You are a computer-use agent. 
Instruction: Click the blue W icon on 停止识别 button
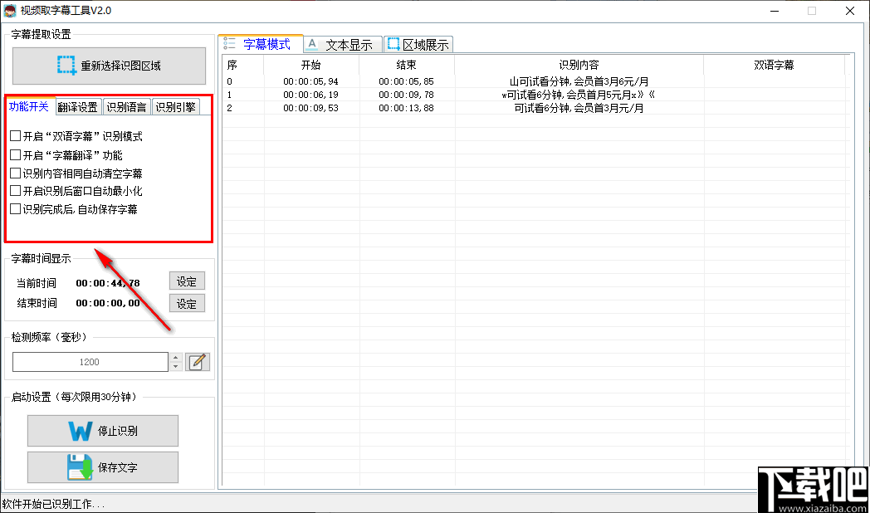click(x=81, y=430)
